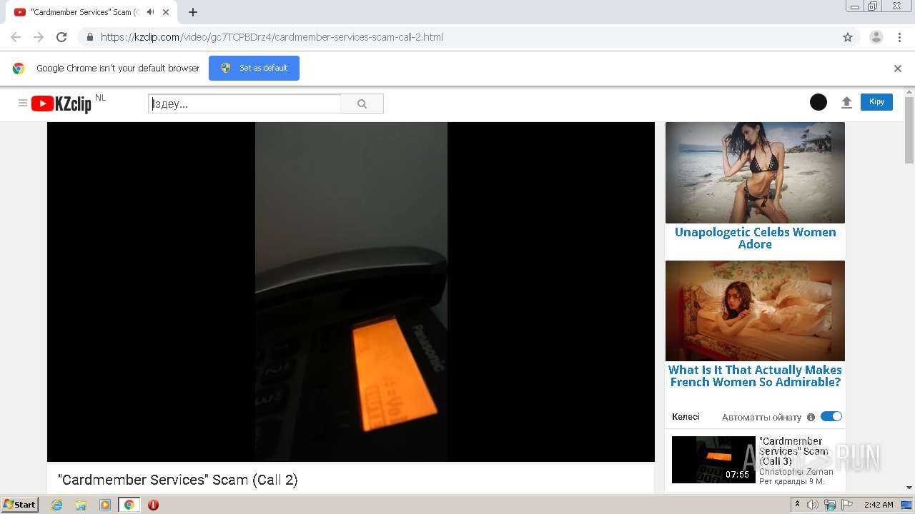Follow "What Is It That Actually Makes French Women" link
The width and height of the screenshot is (915, 514).
(755, 376)
